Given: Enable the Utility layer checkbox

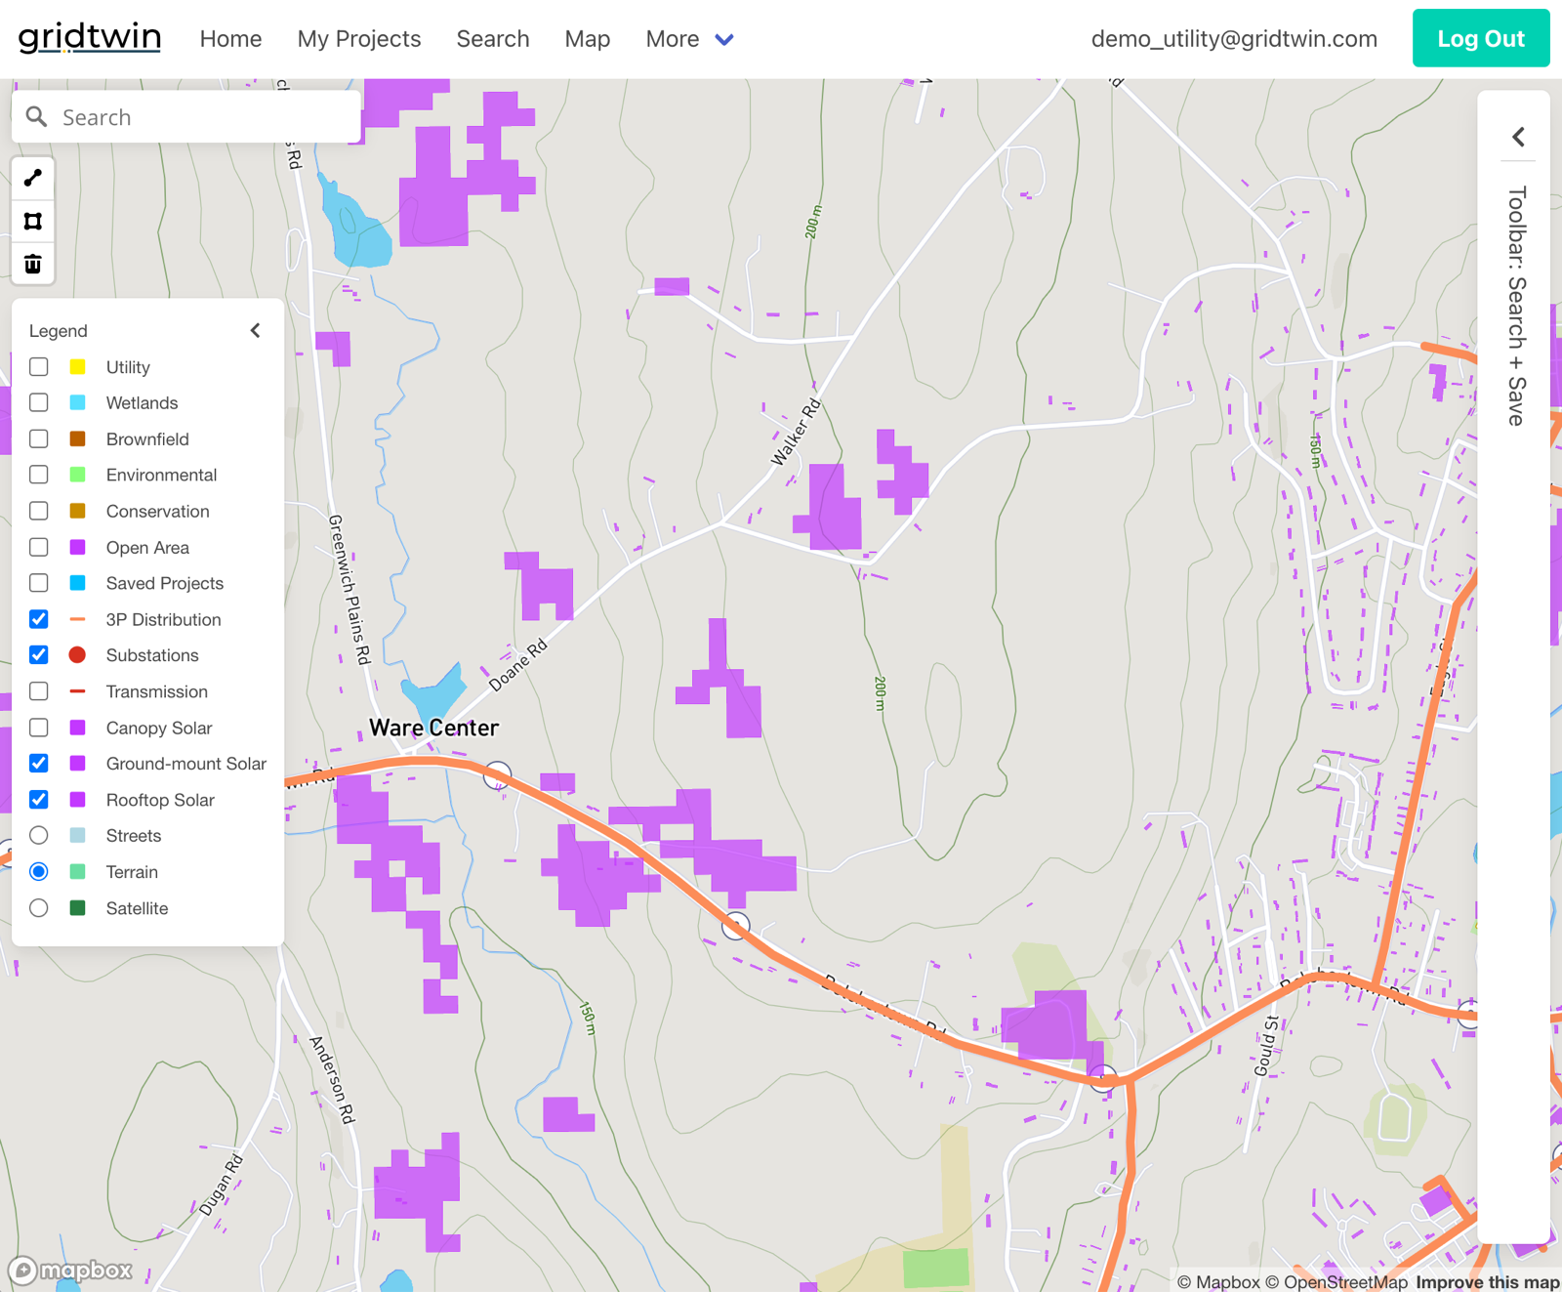Looking at the screenshot, I should pos(39,367).
